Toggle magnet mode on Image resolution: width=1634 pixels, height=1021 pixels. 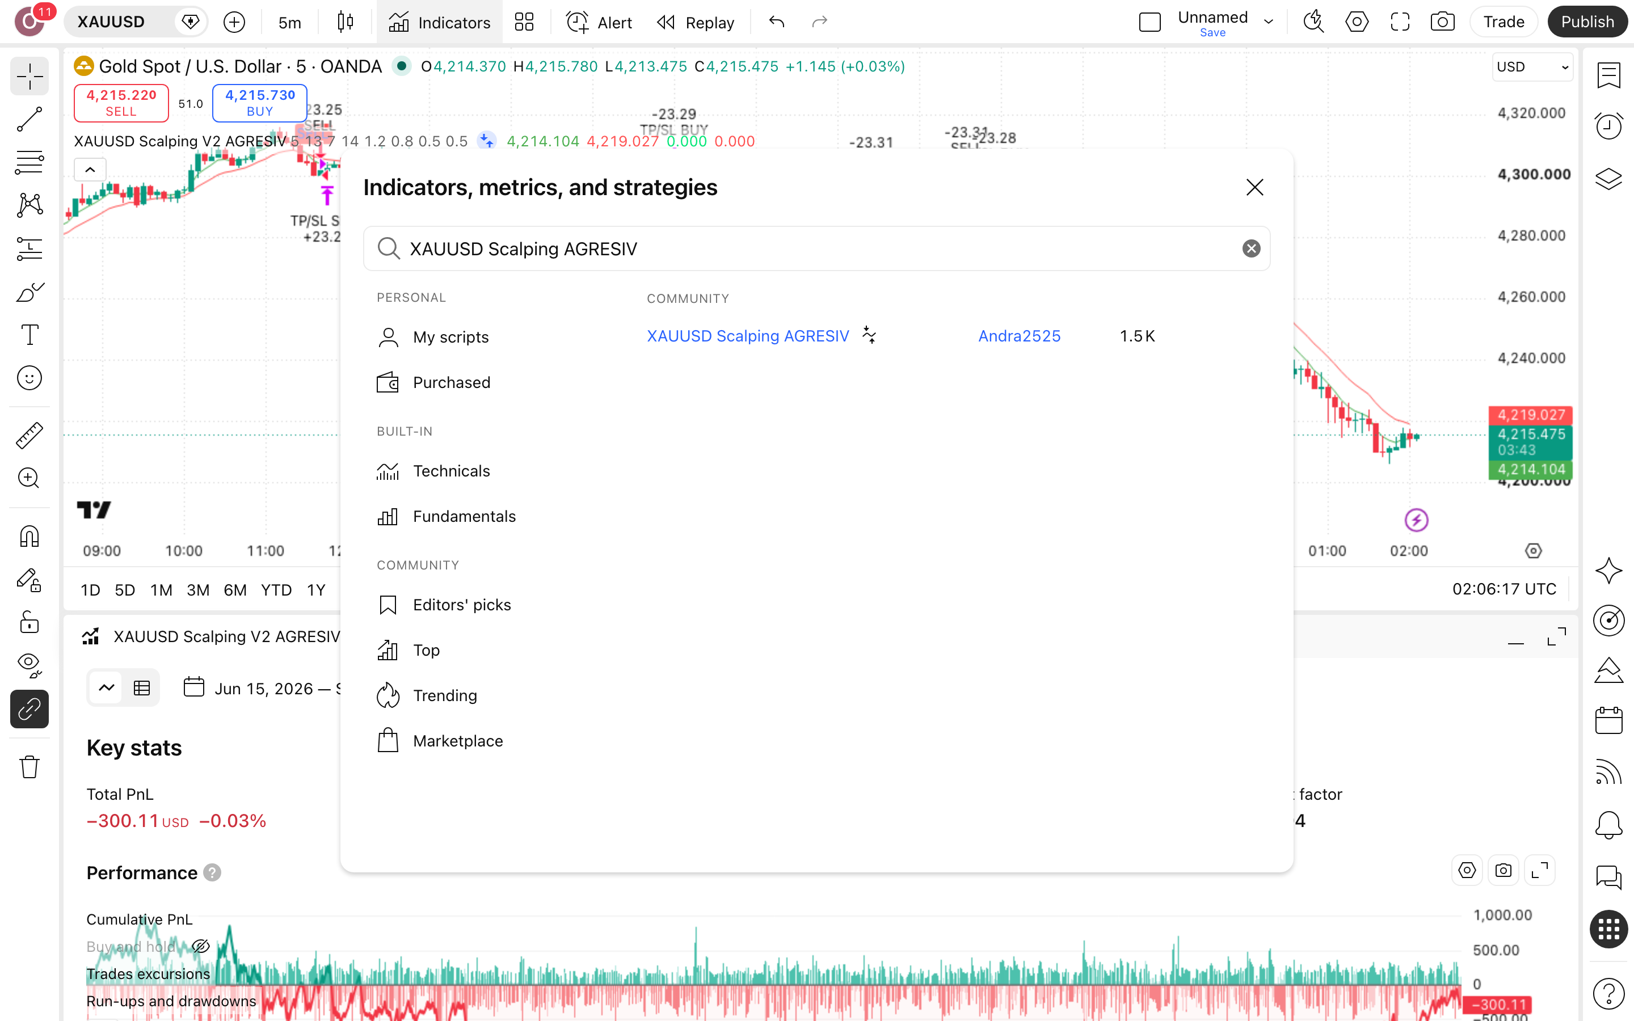(x=29, y=537)
